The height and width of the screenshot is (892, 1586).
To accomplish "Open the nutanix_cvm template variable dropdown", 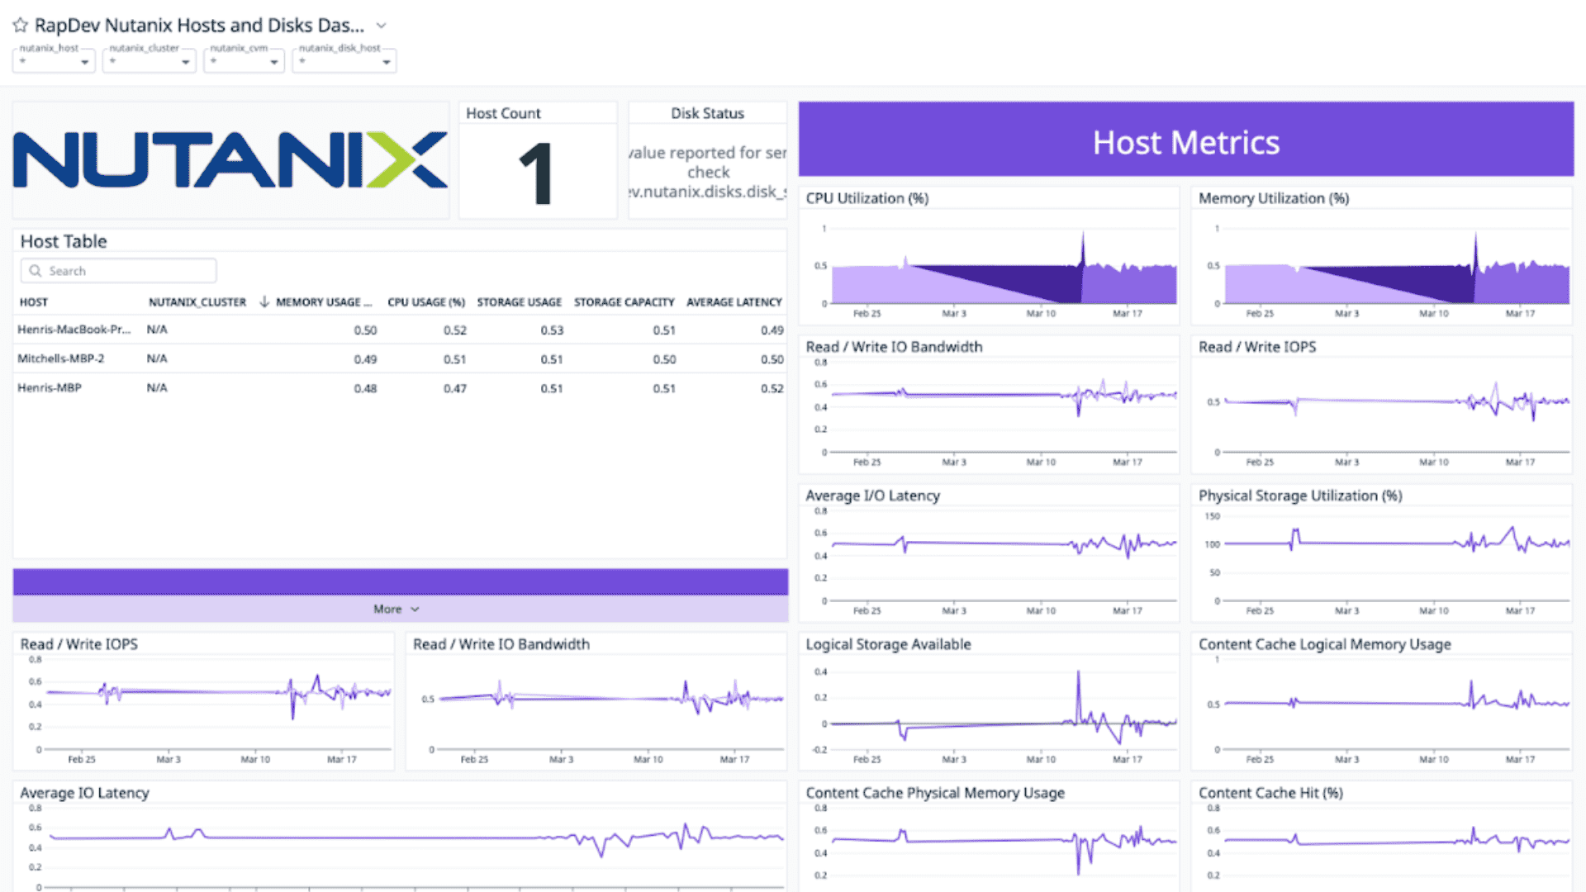I will (x=245, y=59).
